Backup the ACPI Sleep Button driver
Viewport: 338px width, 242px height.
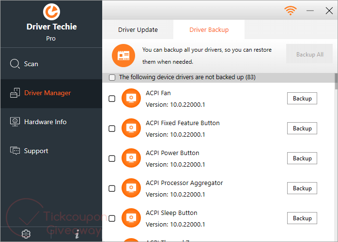click(x=302, y=218)
